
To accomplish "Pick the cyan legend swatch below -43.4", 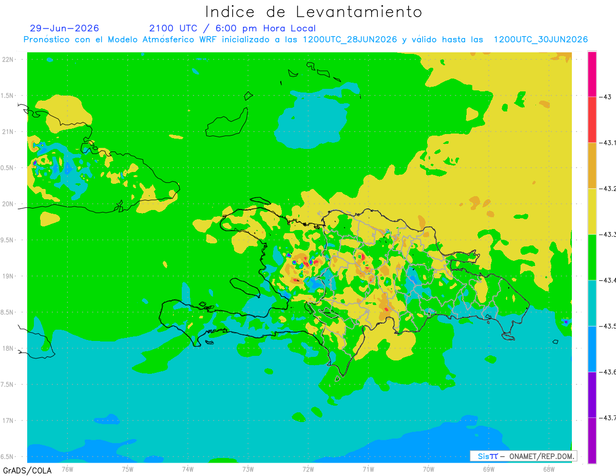I will pyautogui.click(x=592, y=303).
